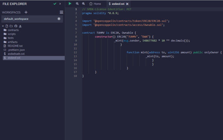Click the folder icon next to tests
This screenshot has width=223, height=140.
pyautogui.click(x=5, y=38)
